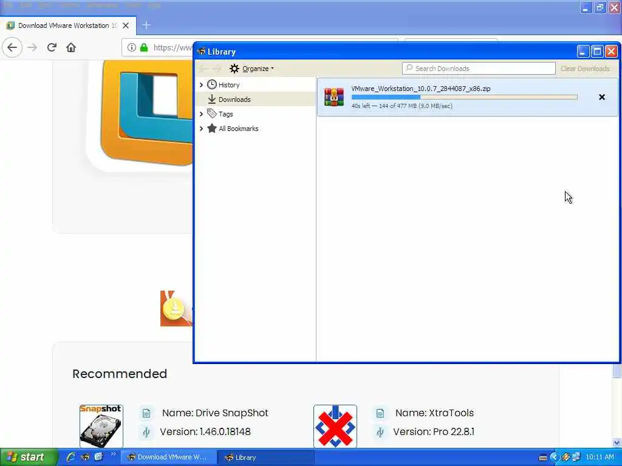Image resolution: width=622 pixels, height=466 pixels.
Task: Click the All Bookmarks star icon
Action: pyautogui.click(x=212, y=129)
